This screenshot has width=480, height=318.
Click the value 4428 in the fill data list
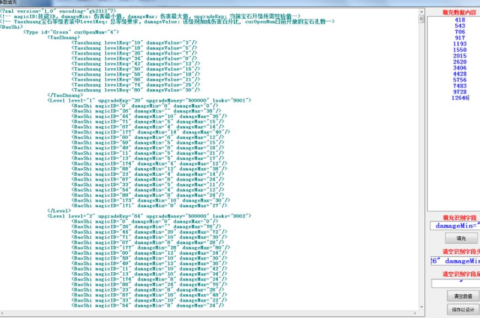tap(460, 74)
